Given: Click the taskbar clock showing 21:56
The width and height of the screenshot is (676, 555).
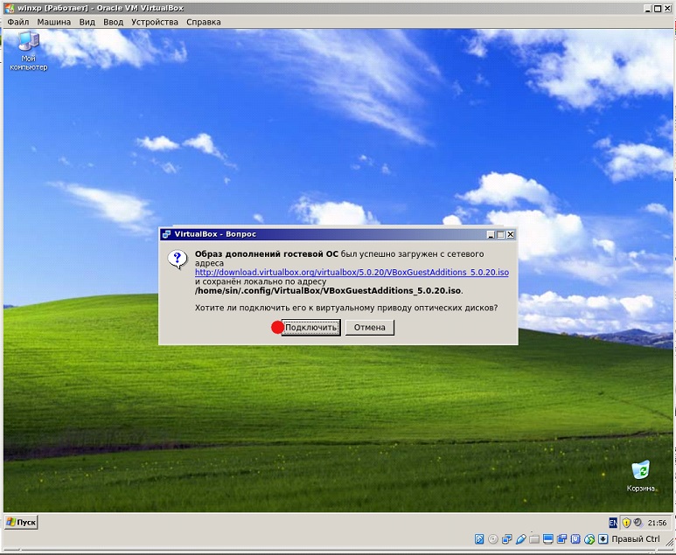Looking at the screenshot, I should [658, 522].
